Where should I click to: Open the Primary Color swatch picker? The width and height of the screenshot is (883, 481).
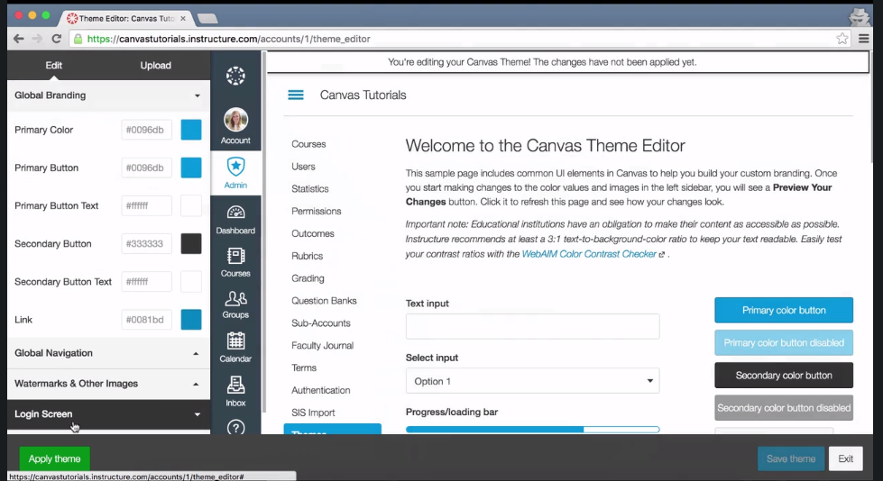[191, 130]
